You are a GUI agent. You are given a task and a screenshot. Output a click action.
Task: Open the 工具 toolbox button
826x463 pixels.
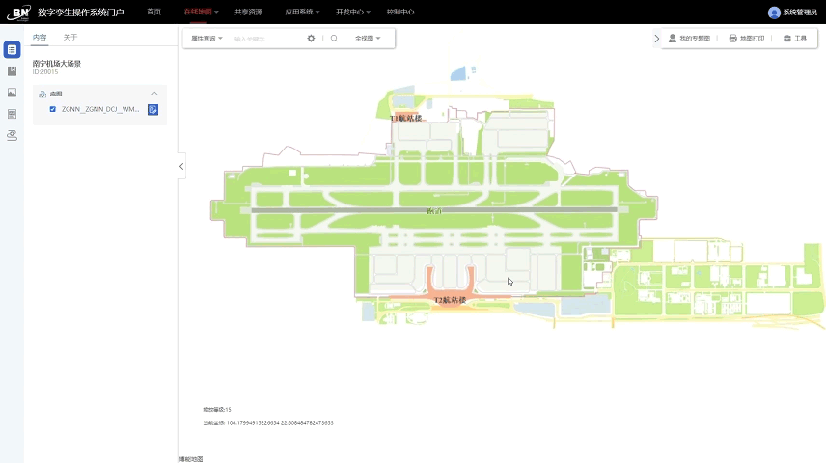795,39
